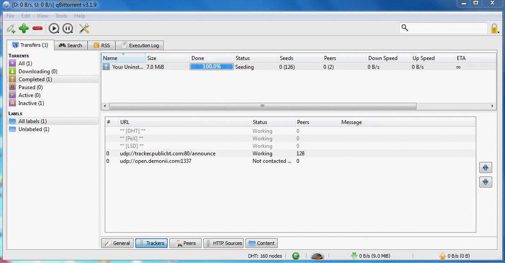Delete the selected torrent with the red minus icon
The image size is (505, 263).
click(x=38, y=28)
